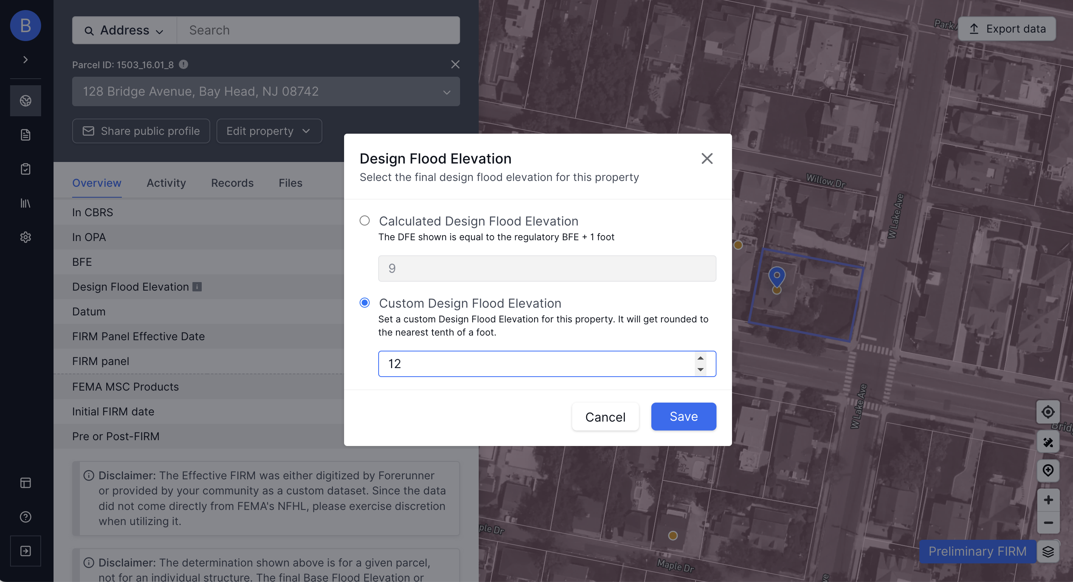Click the Design Flood Elevation info icon
Viewport: 1073px width, 582px height.
pos(196,286)
